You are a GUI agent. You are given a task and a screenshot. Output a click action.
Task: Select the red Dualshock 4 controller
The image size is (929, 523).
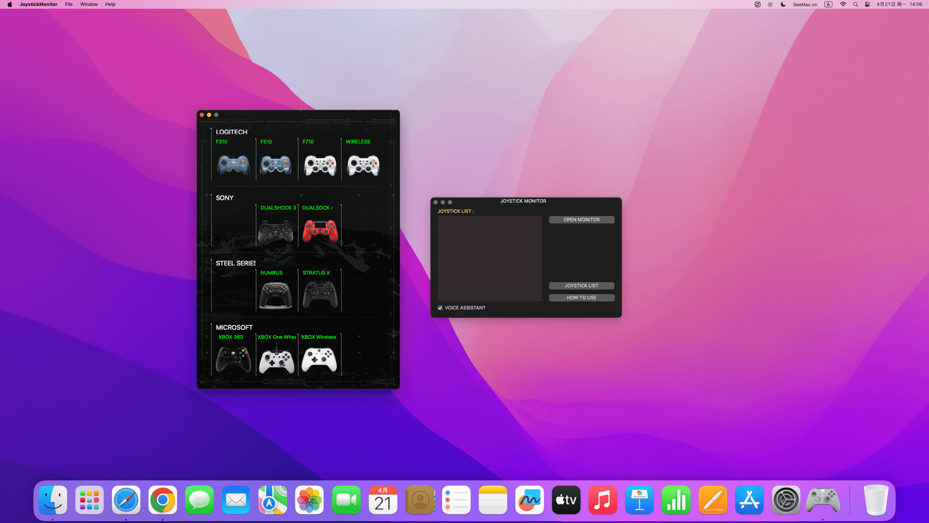click(x=320, y=231)
